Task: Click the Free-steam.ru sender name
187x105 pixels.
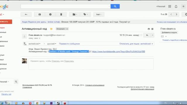Action: (35, 35)
